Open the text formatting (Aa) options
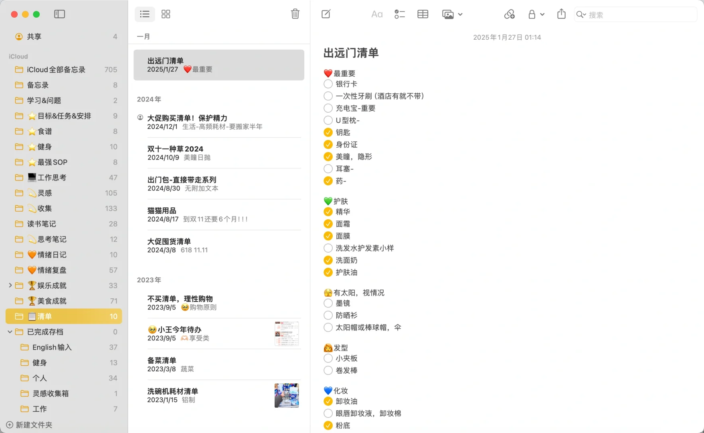Viewport: 704px width, 433px height. coord(376,14)
